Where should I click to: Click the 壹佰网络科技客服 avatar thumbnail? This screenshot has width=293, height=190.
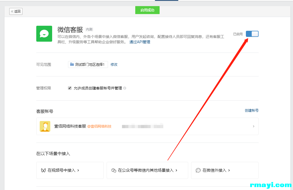point(45,126)
